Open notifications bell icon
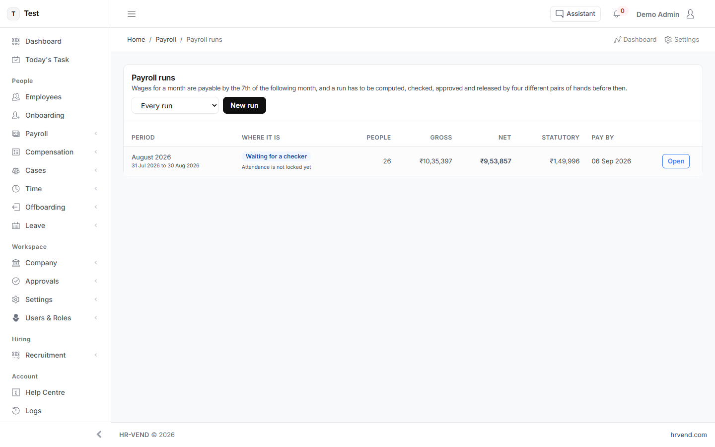Screen dimensions: 715x447 (x=617, y=14)
